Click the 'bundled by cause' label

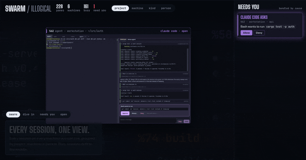coord(290,8)
